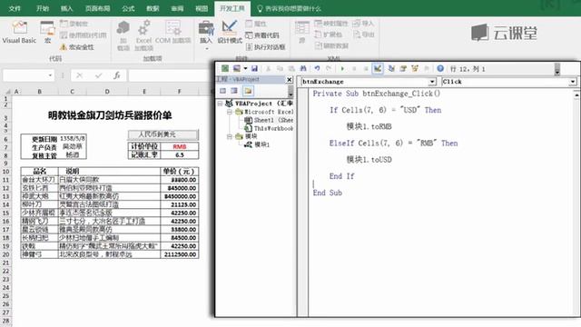The height and width of the screenshot is (327, 581).
Task: Select the red RMB currency cell
Action: click(x=180, y=146)
